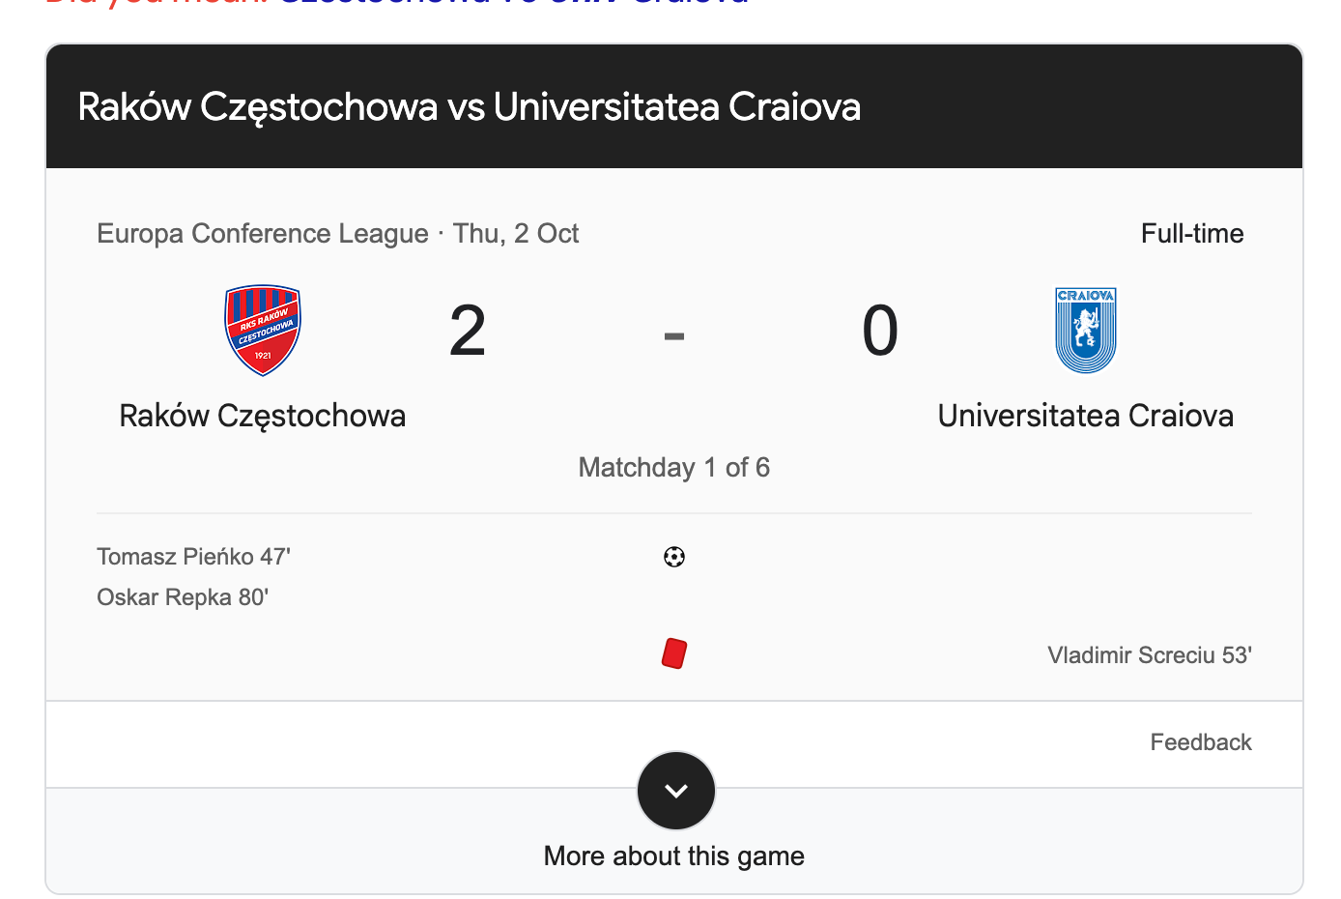Click the soccer ball goal icon
This screenshot has width=1341, height=899.
coord(674,557)
